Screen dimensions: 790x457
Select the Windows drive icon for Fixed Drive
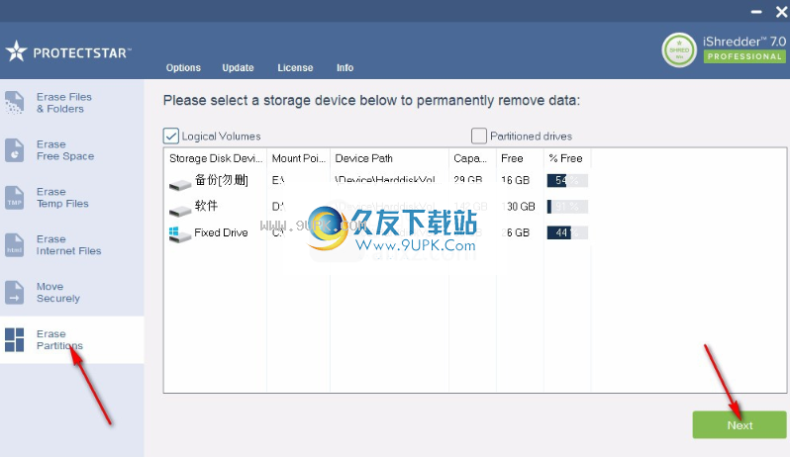pyautogui.click(x=180, y=234)
